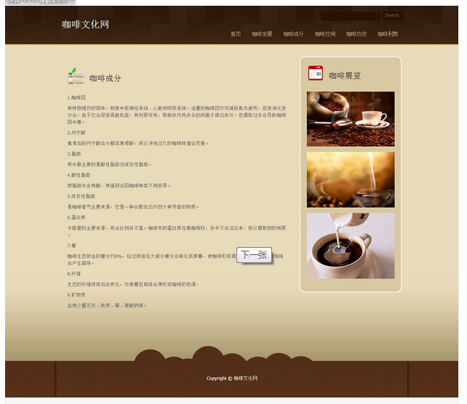Select the 1.咖啡因 section heading

[76, 97]
